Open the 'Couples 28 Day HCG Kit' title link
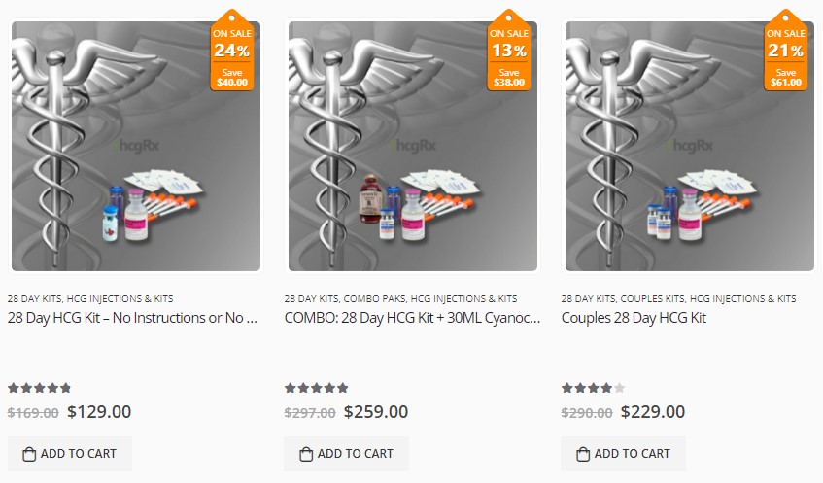 tap(634, 318)
